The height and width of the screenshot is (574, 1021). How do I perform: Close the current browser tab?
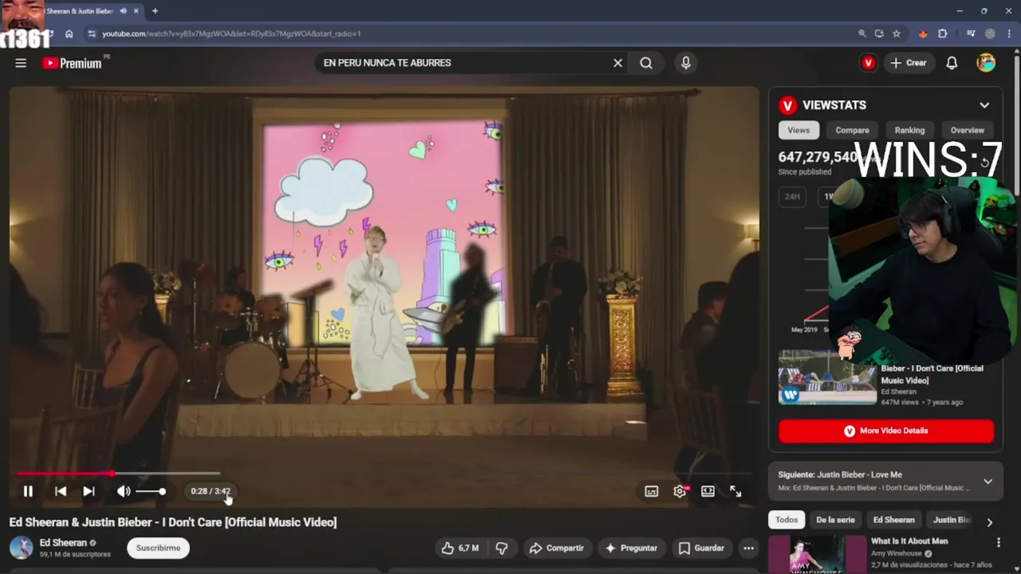pos(136,11)
